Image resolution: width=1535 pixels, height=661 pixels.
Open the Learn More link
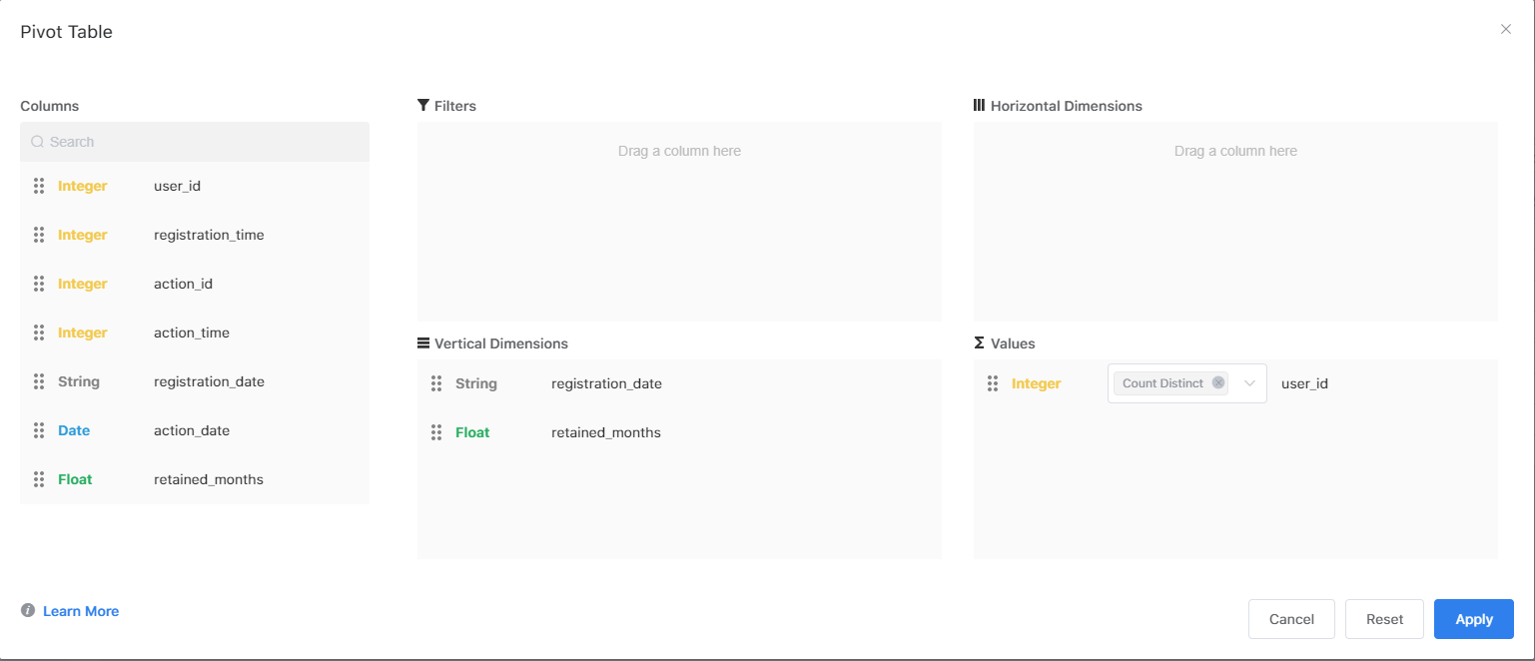(x=79, y=610)
